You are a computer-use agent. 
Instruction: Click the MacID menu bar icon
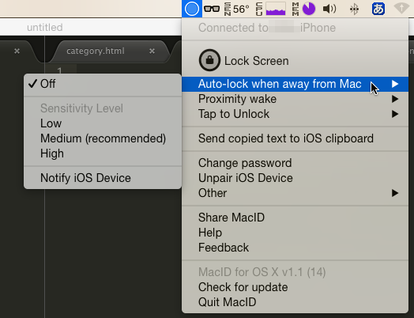pyautogui.click(x=192, y=9)
